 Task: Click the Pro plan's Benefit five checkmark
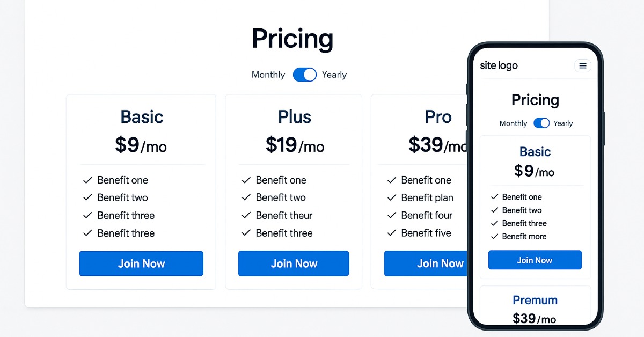tap(392, 233)
